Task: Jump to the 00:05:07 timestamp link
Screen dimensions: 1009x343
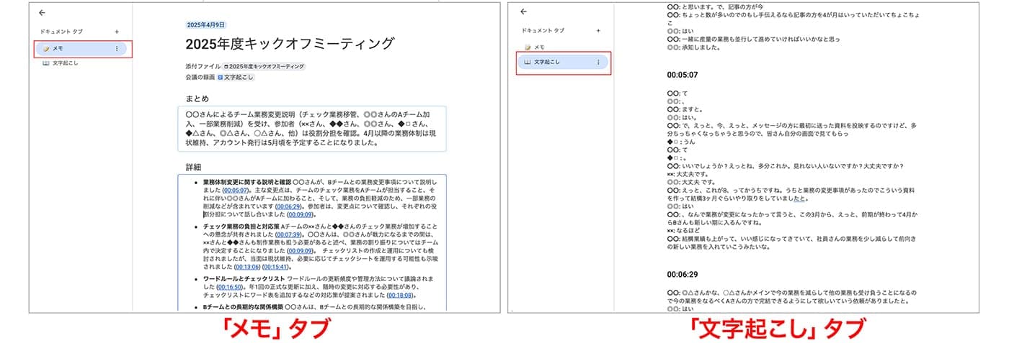Action: point(236,191)
